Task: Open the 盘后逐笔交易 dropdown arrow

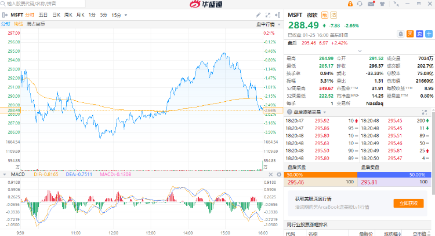Action: (x=325, y=112)
